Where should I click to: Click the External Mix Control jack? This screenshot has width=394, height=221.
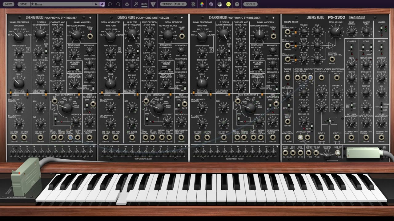coord(381,138)
